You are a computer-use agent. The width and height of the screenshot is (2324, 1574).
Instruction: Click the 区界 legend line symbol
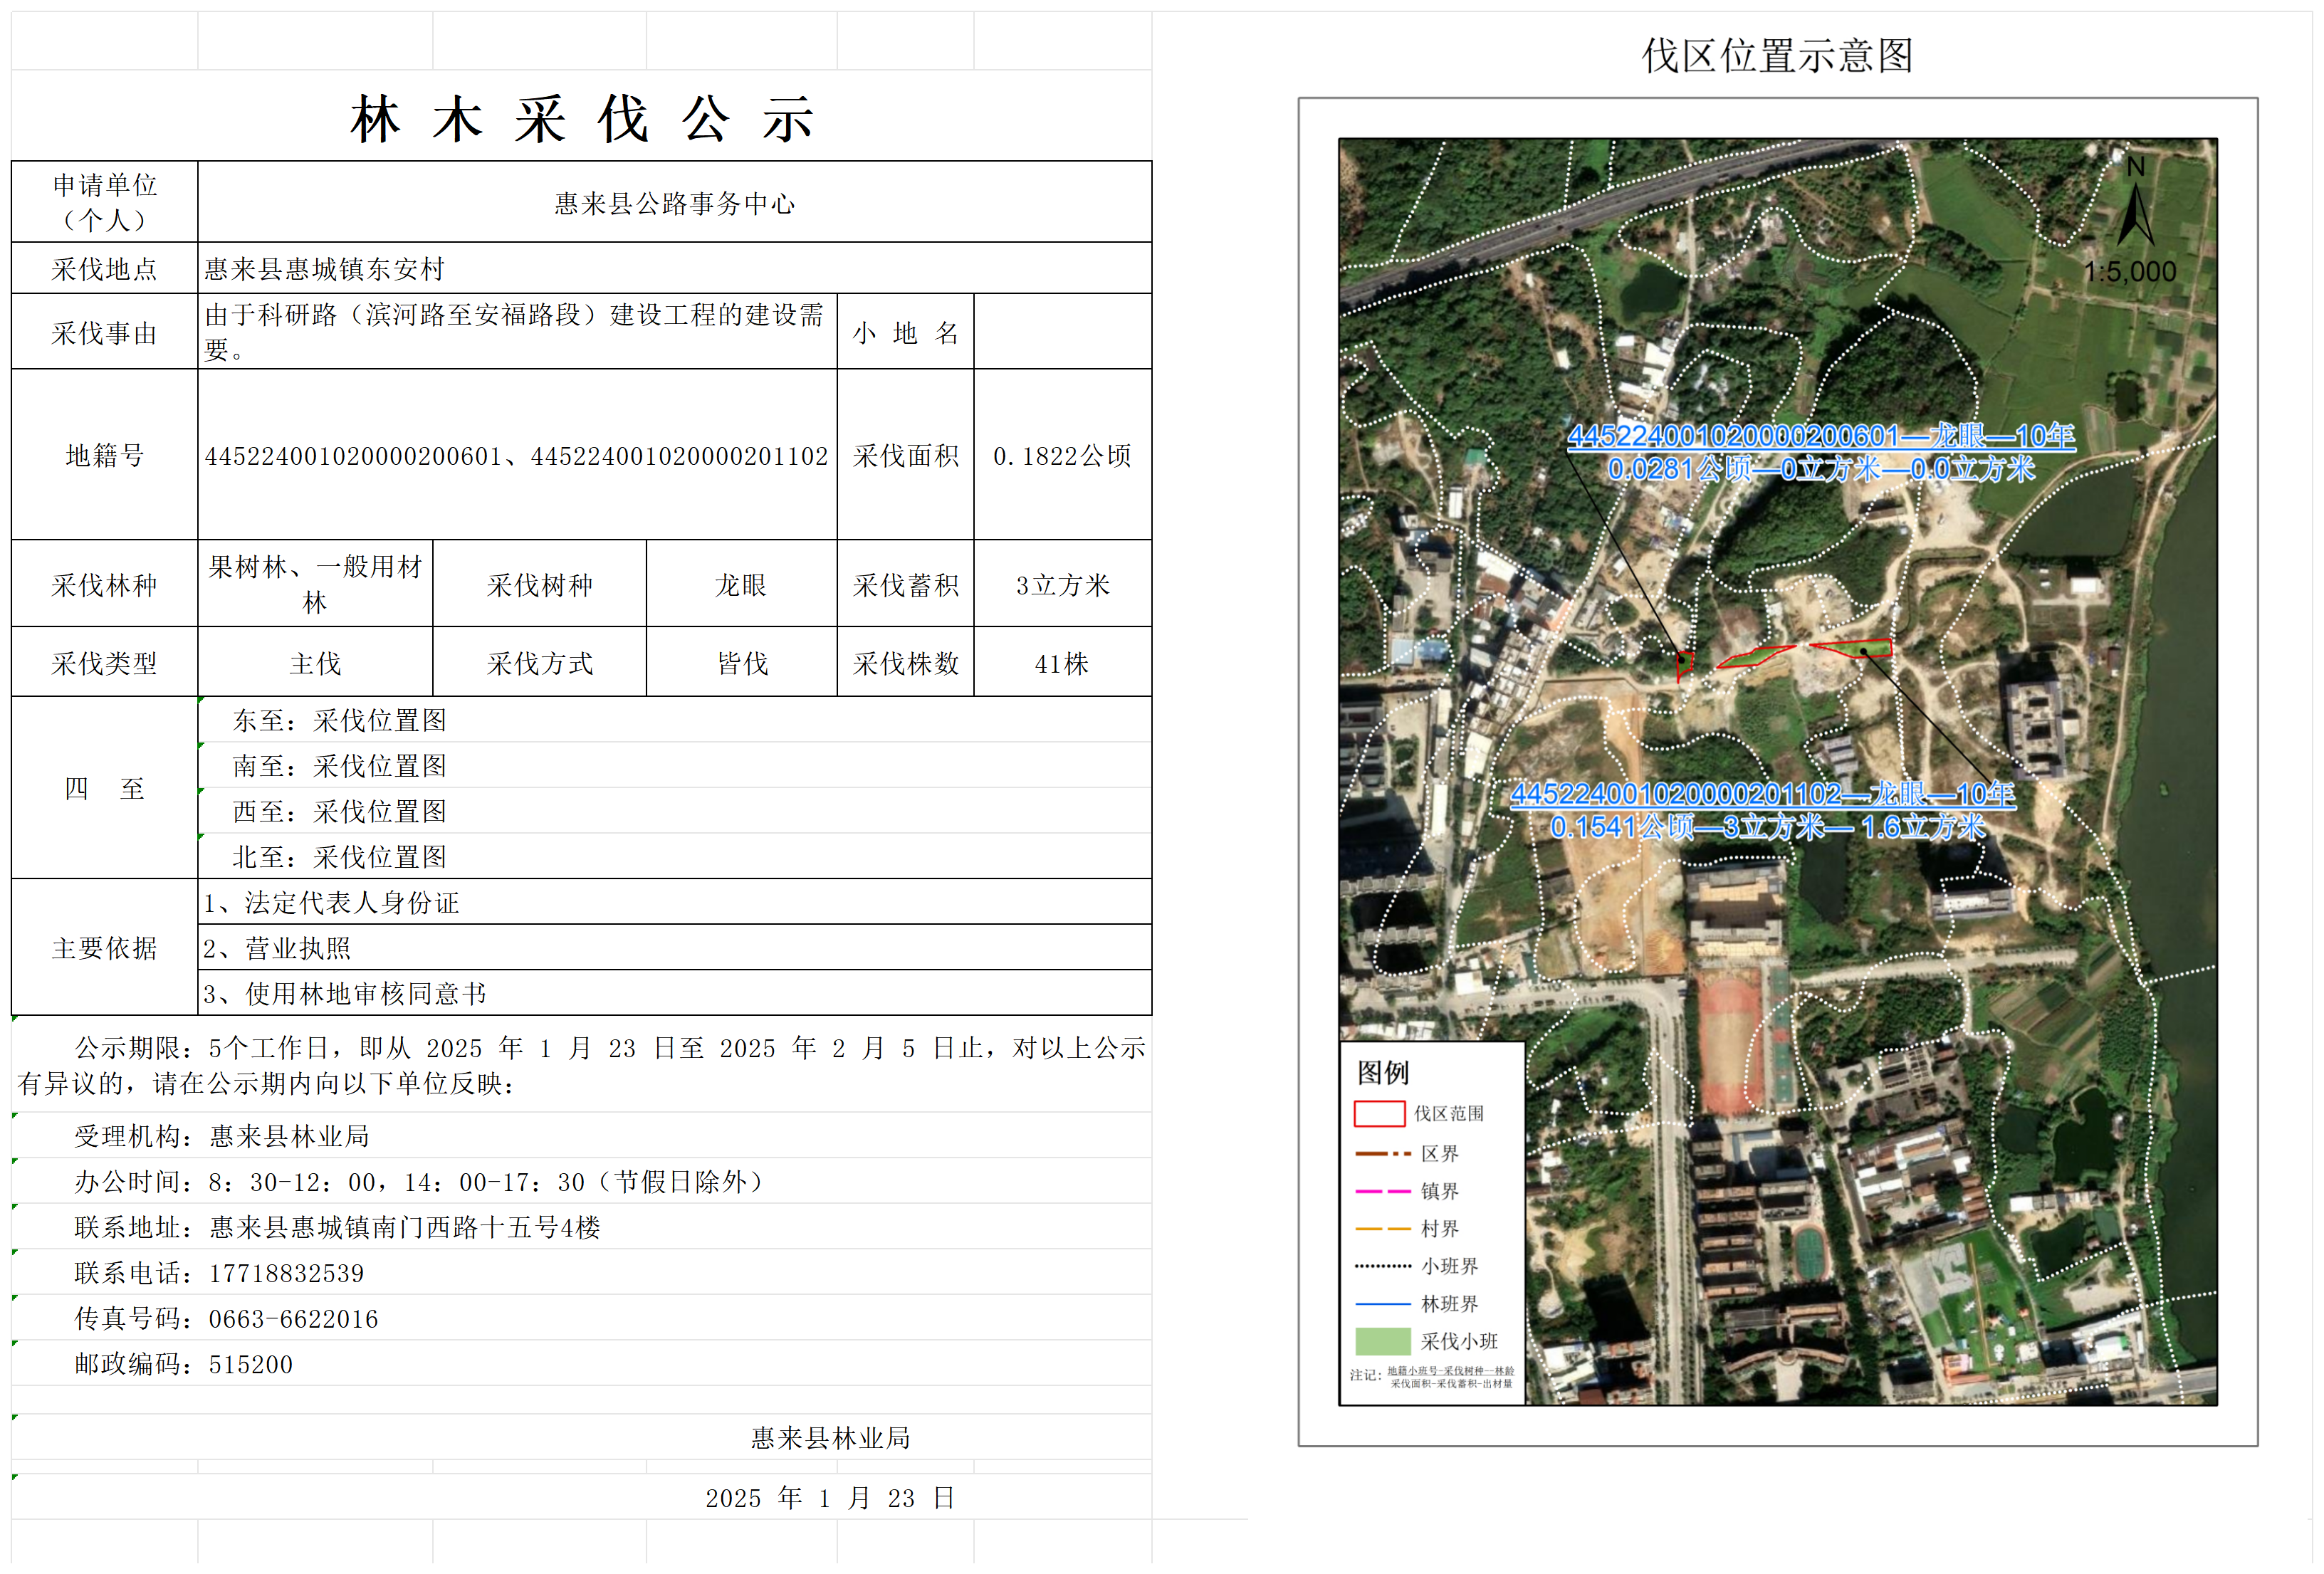(x=1383, y=1154)
